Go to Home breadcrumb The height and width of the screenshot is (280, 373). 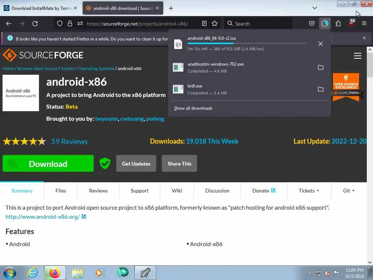tap(8, 69)
